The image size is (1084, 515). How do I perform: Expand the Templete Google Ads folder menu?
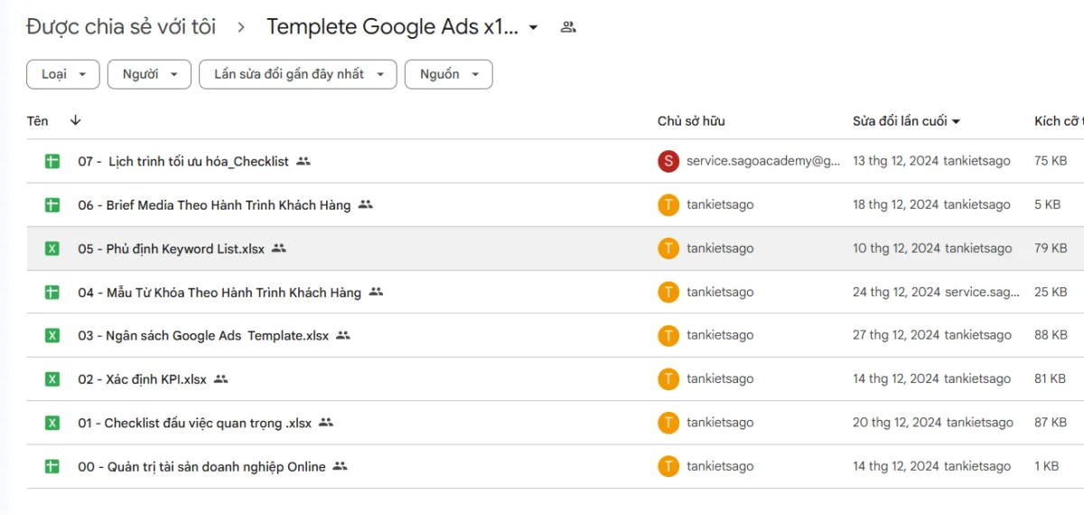(533, 27)
